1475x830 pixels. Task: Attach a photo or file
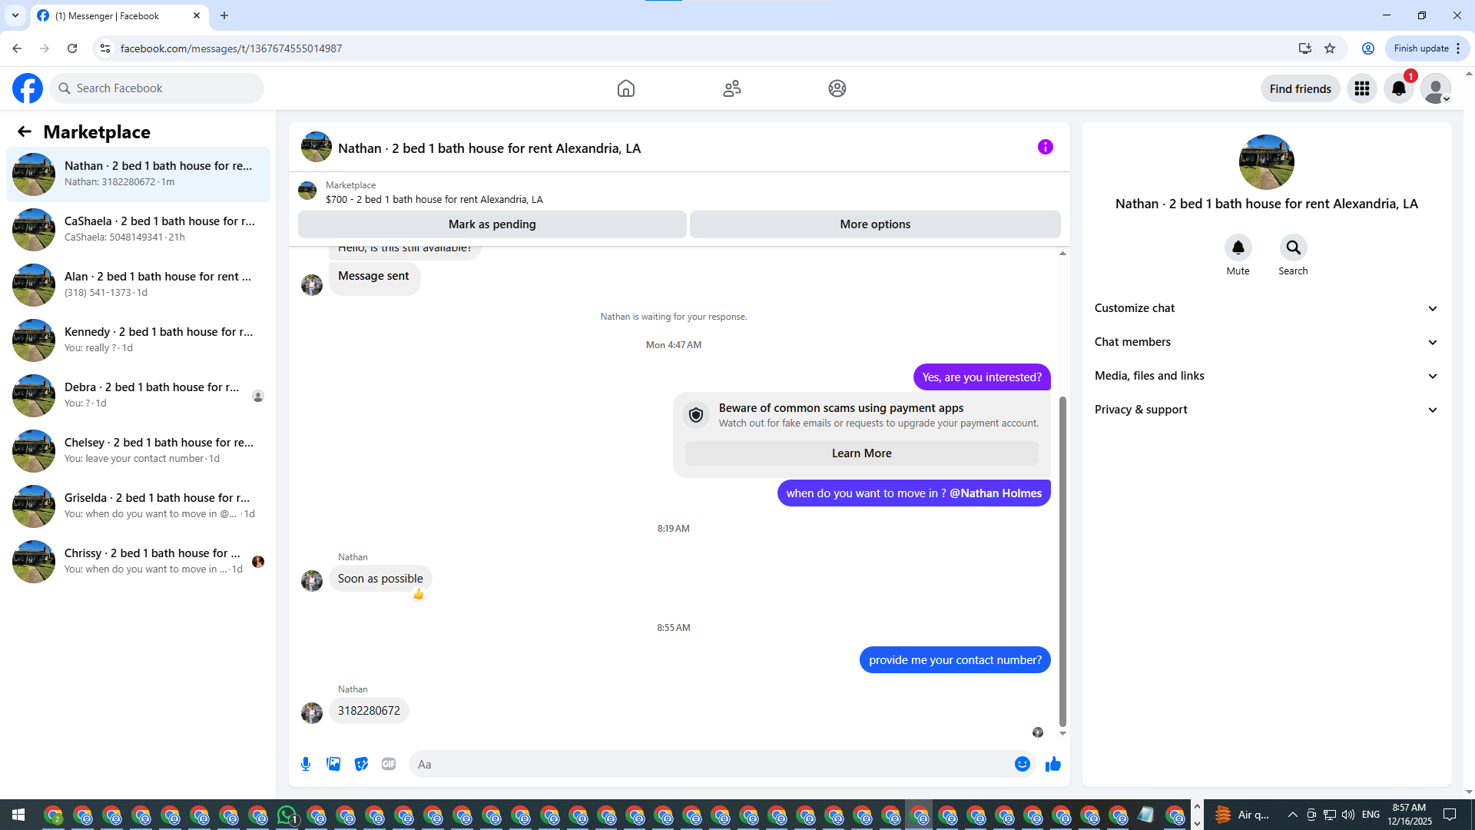pos(333,764)
